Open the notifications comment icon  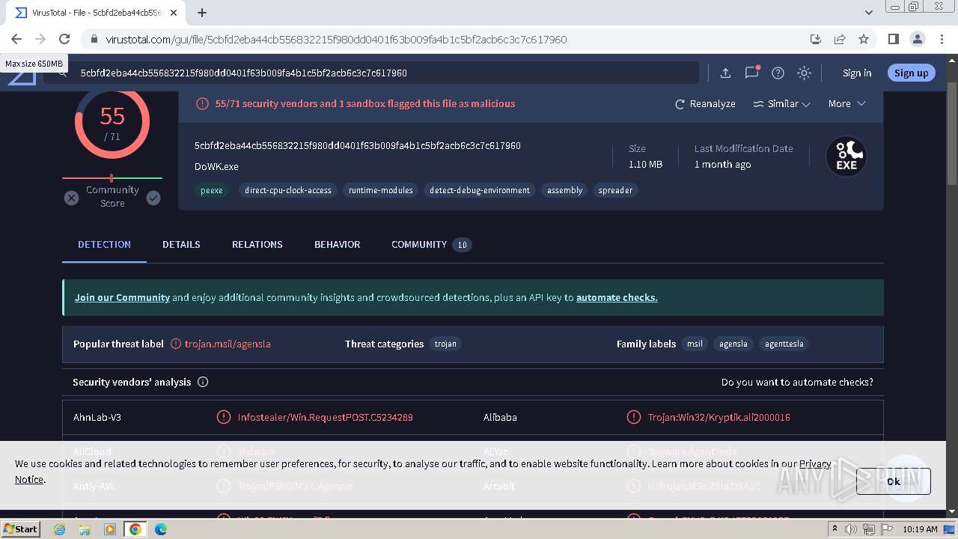click(x=751, y=73)
